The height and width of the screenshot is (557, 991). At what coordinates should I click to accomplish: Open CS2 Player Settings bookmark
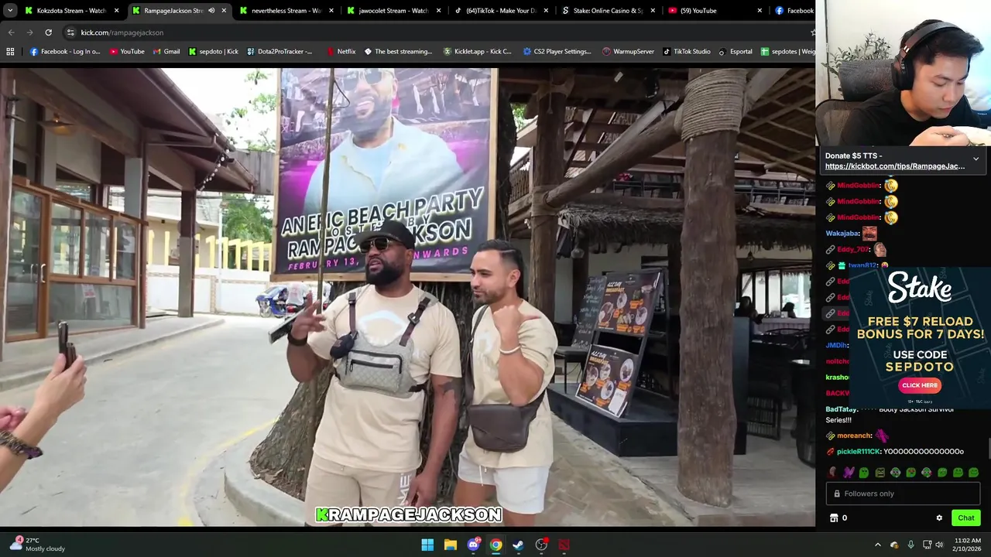[557, 52]
